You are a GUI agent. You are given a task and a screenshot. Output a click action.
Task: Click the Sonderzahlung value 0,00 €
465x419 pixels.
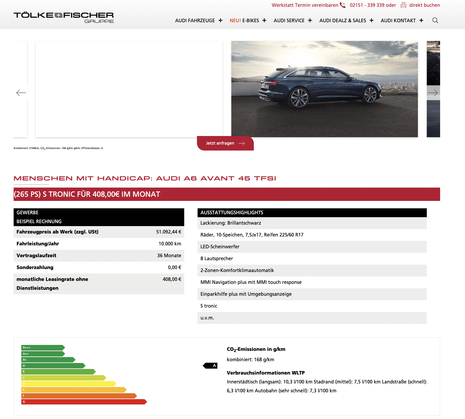[174, 267]
